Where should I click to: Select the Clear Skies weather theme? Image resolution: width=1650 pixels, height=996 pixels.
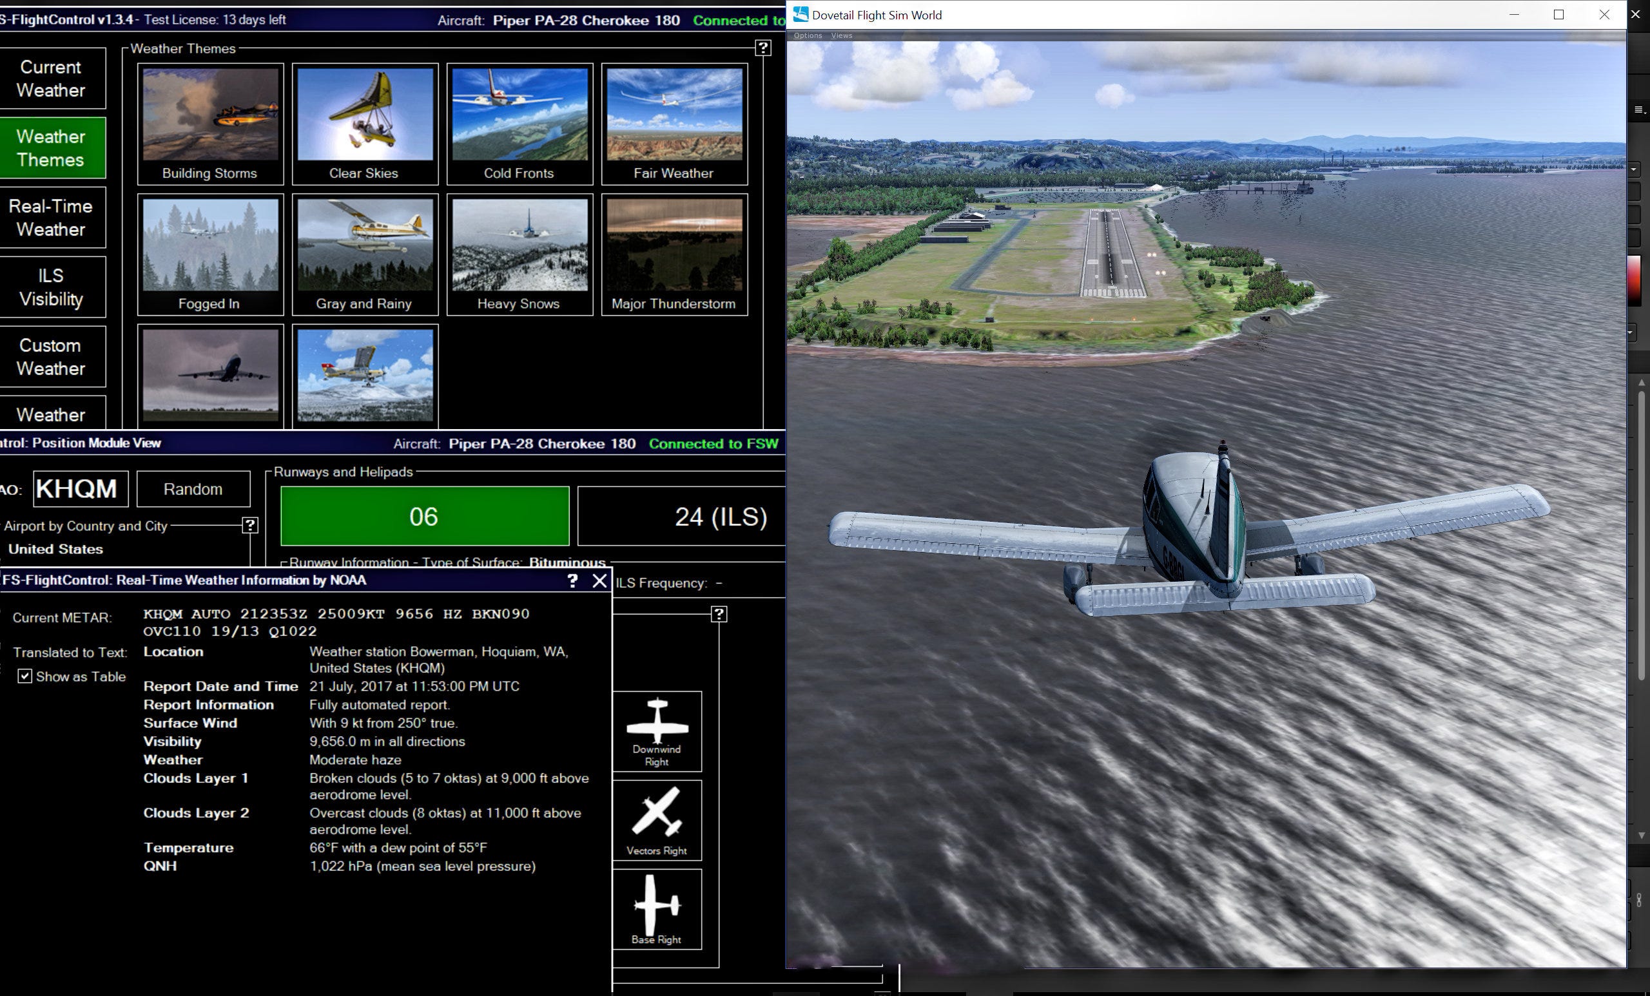(365, 124)
